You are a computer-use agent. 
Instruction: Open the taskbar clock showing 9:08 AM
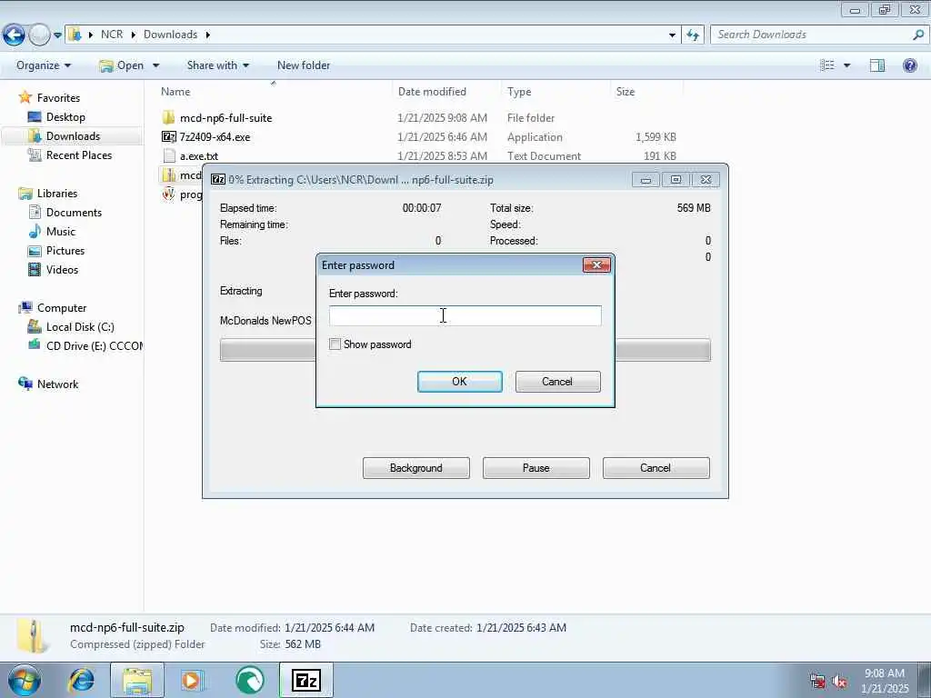(x=885, y=681)
